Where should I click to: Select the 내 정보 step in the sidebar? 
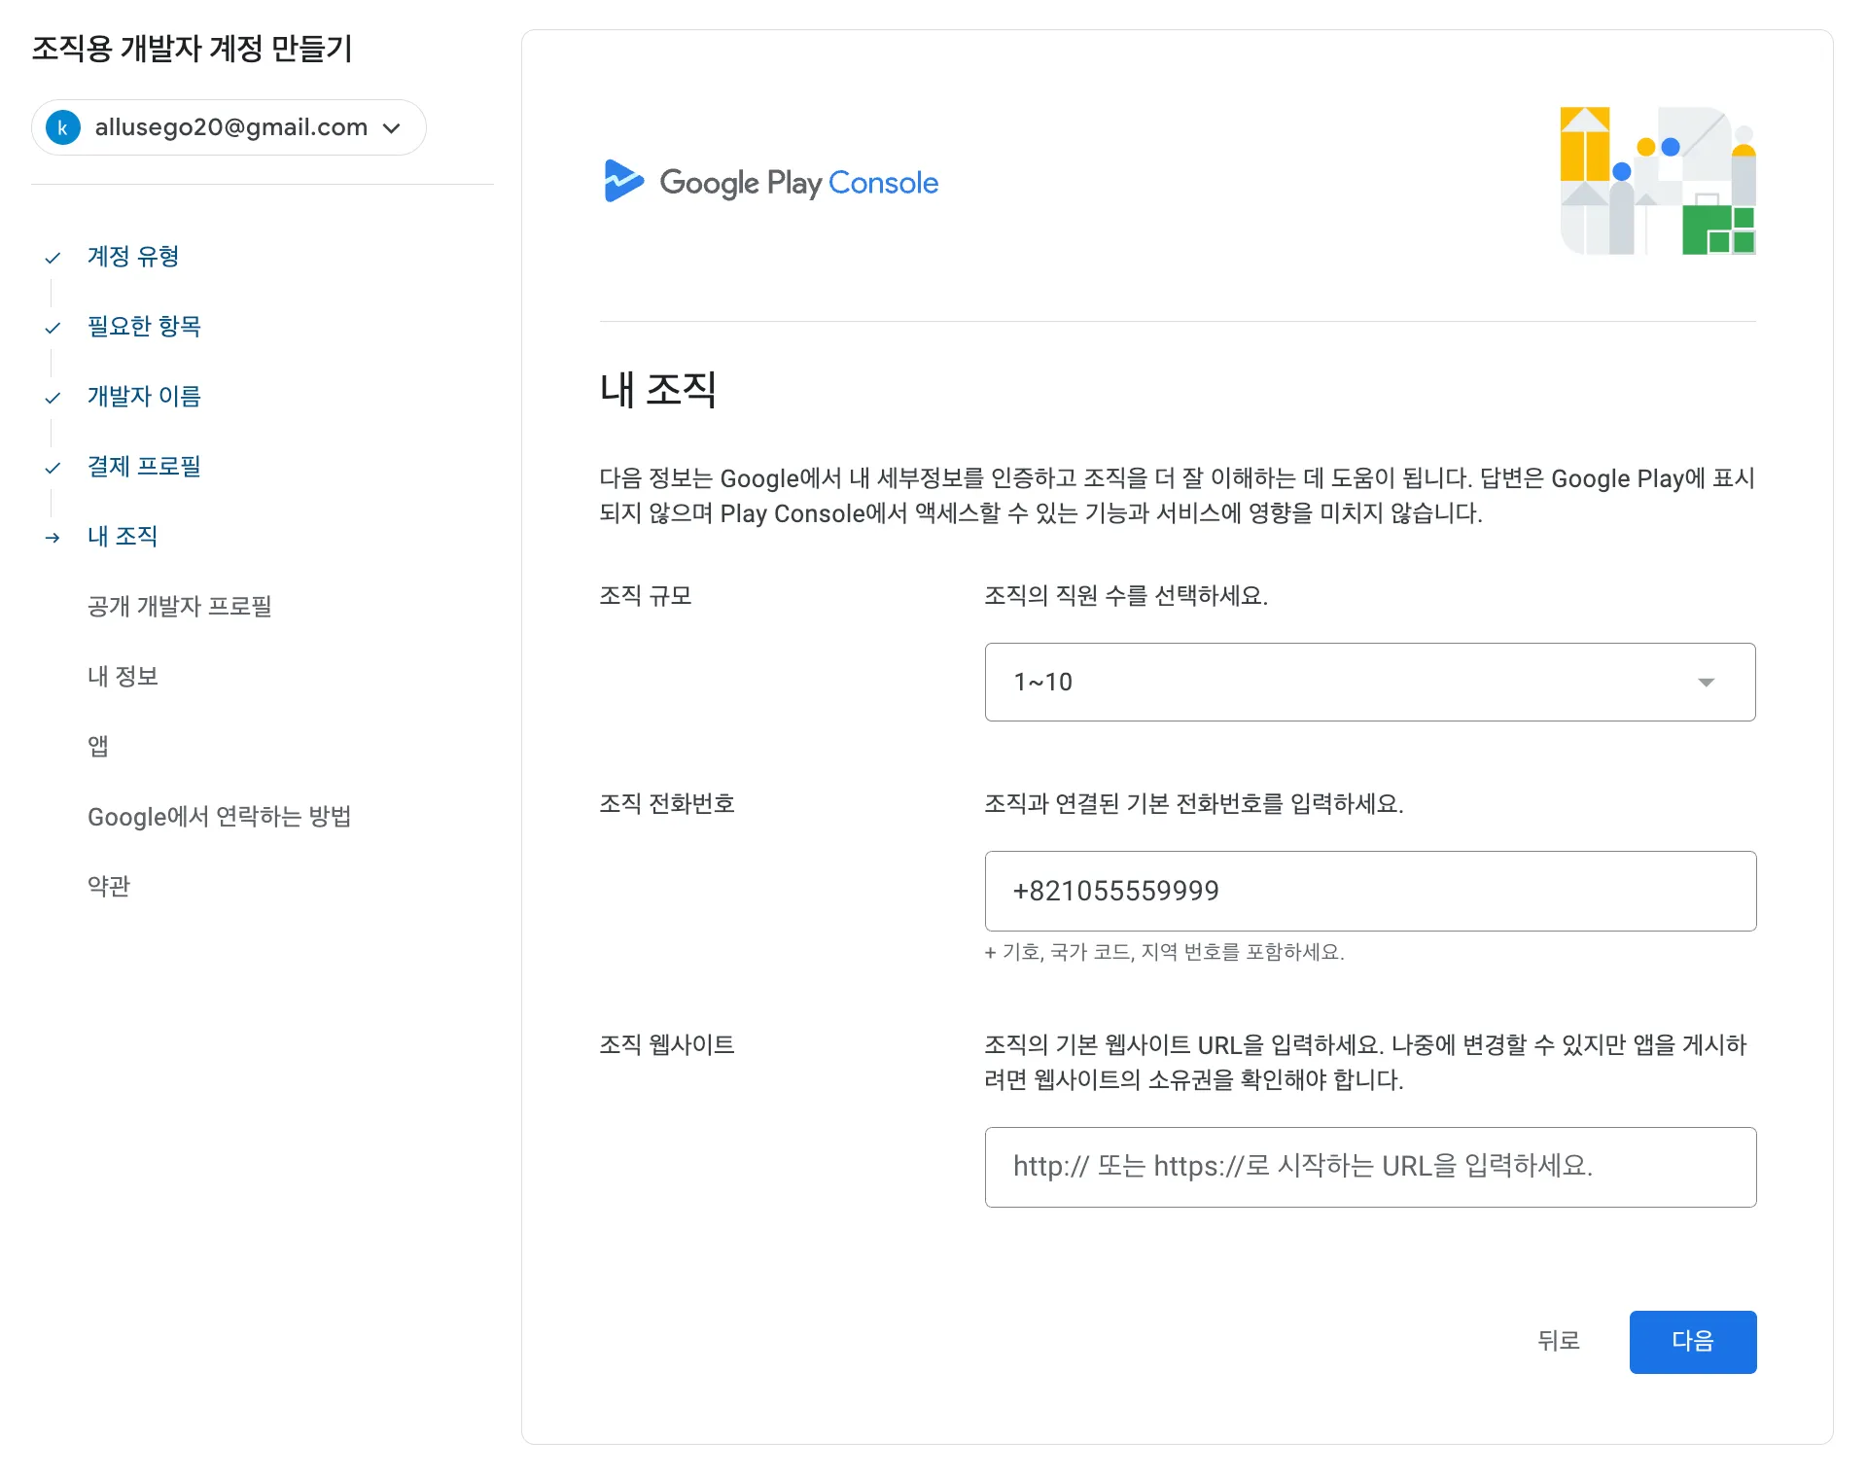click(123, 677)
